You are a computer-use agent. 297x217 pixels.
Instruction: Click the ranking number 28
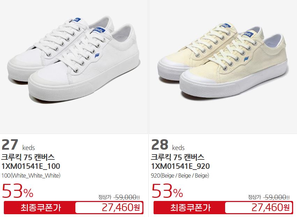tap(160, 145)
